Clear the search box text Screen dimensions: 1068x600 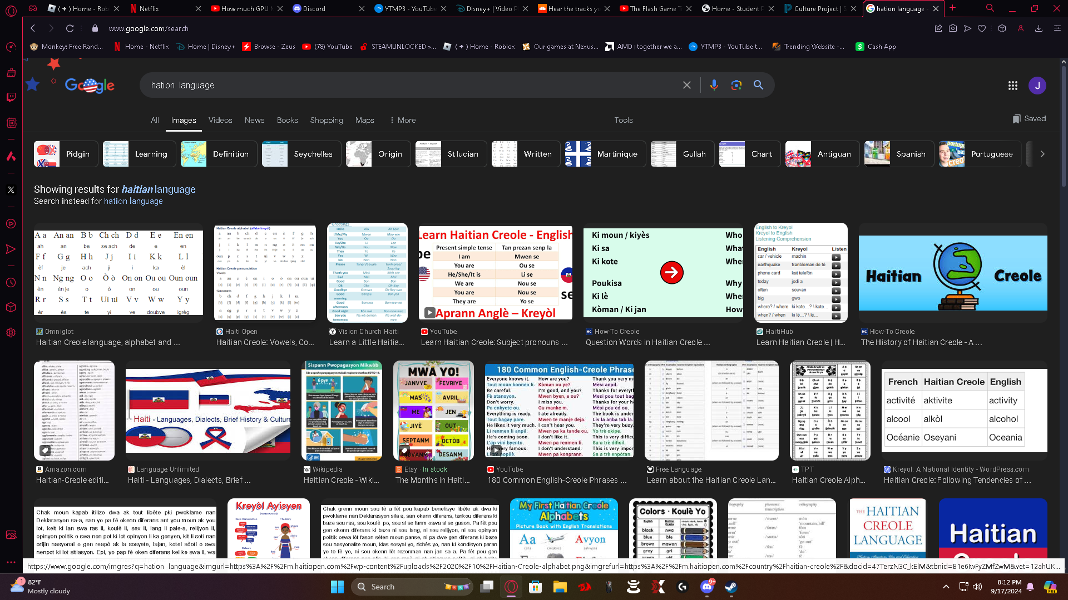(687, 85)
